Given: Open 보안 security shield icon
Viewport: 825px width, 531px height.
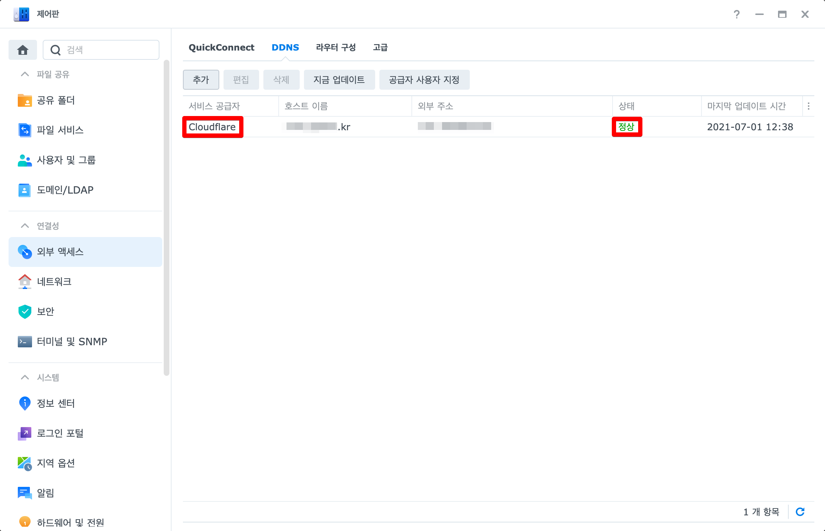Looking at the screenshot, I should click(25, 312).
